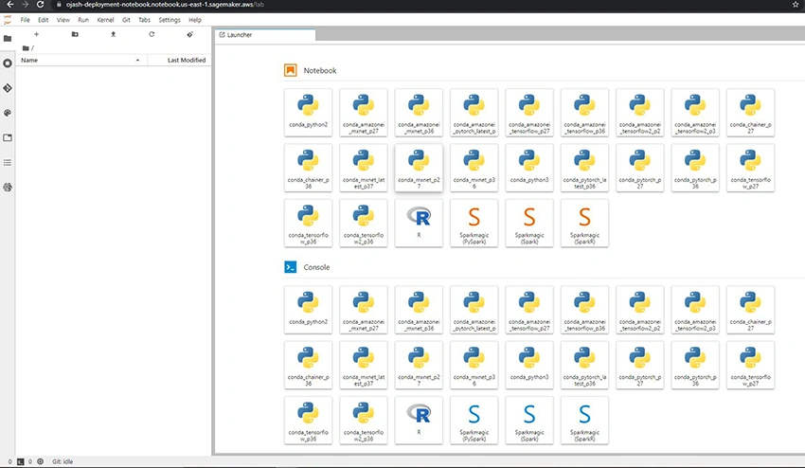805x468 pixels.
Task: Launch conda_amazonei_mxnet_p36 notebook
Action: pyautogui.click(x=419, y=113)
